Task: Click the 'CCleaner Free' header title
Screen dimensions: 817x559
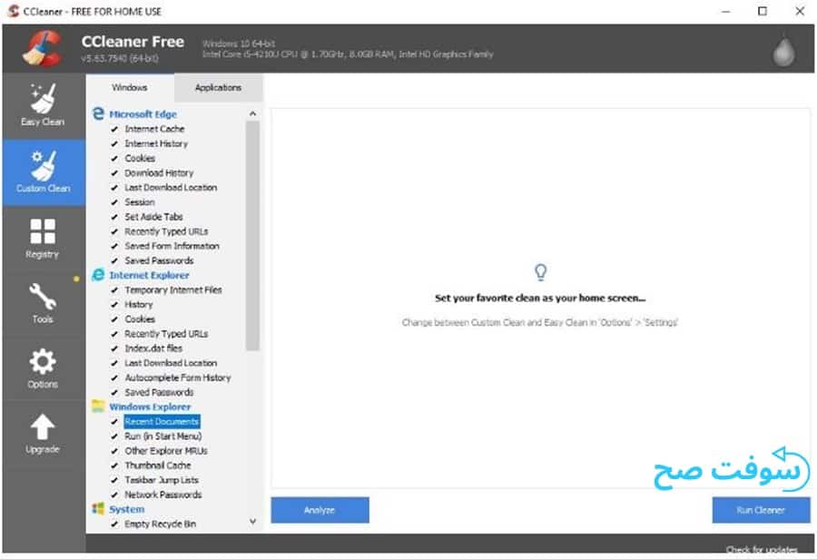Action: pos(133,42)
